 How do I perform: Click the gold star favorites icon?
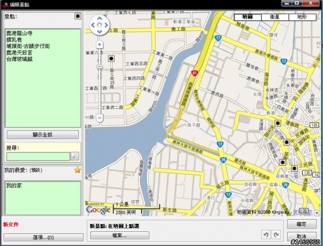coord(78,170)
